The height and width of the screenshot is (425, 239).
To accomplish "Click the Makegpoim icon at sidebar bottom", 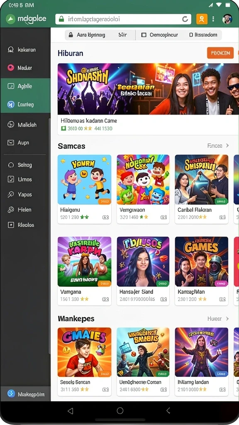I will tap(11, 394).
